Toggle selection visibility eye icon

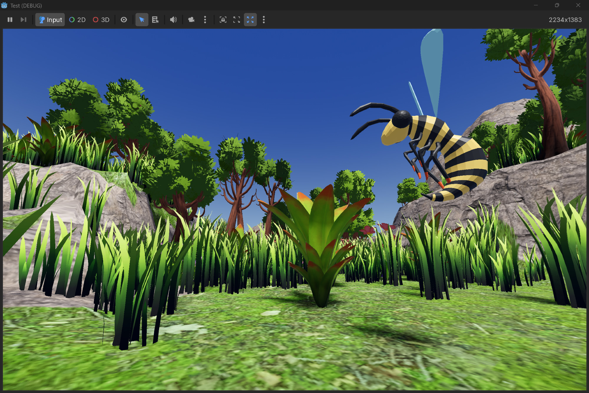click(x=124, y=20)
